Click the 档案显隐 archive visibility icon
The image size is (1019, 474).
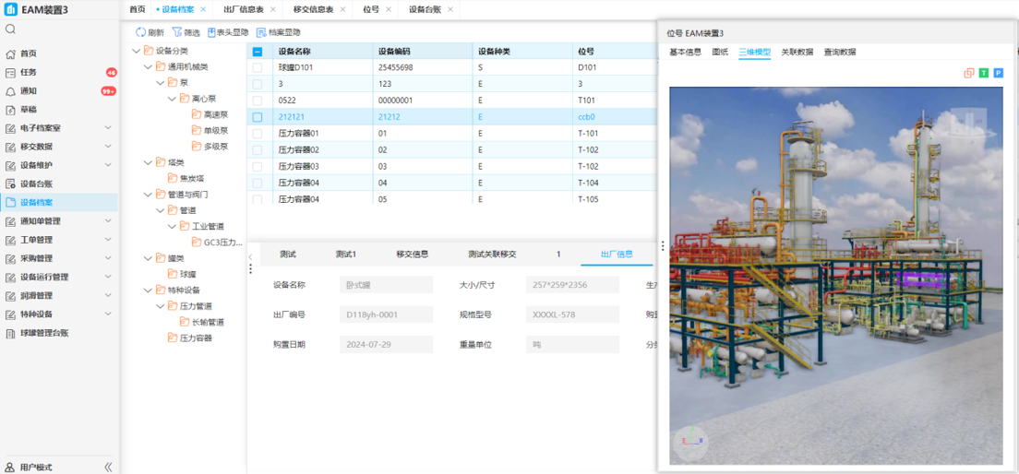[x=261, y=32]
